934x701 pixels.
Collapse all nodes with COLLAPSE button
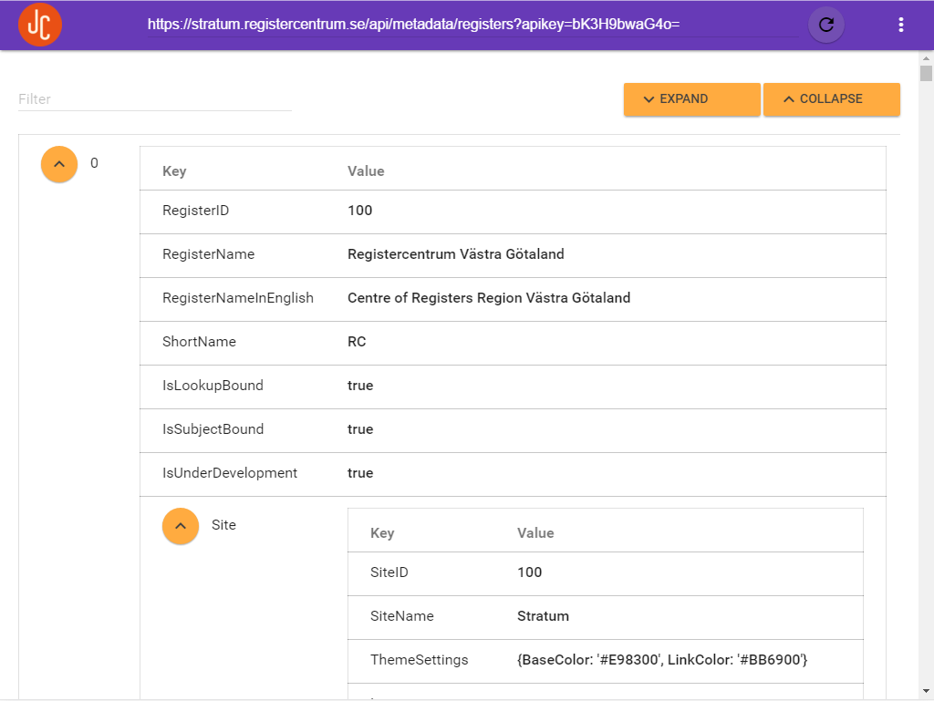click(831, 98)
